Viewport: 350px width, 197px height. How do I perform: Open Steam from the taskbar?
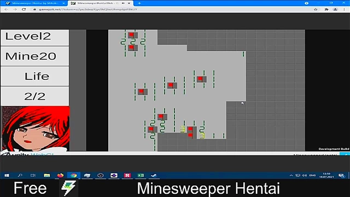tap(154, 175)
